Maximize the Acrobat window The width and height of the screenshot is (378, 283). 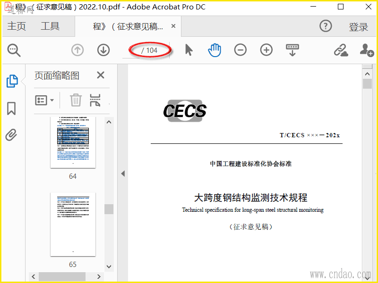[x=341, y=7]
